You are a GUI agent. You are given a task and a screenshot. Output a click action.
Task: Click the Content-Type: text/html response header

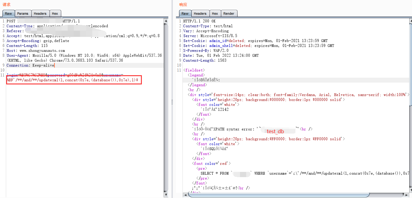click(208, 26)
